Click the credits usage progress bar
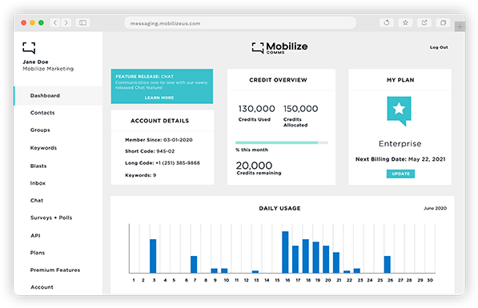This screenshot has height=308, width=478. coord(282,142)
